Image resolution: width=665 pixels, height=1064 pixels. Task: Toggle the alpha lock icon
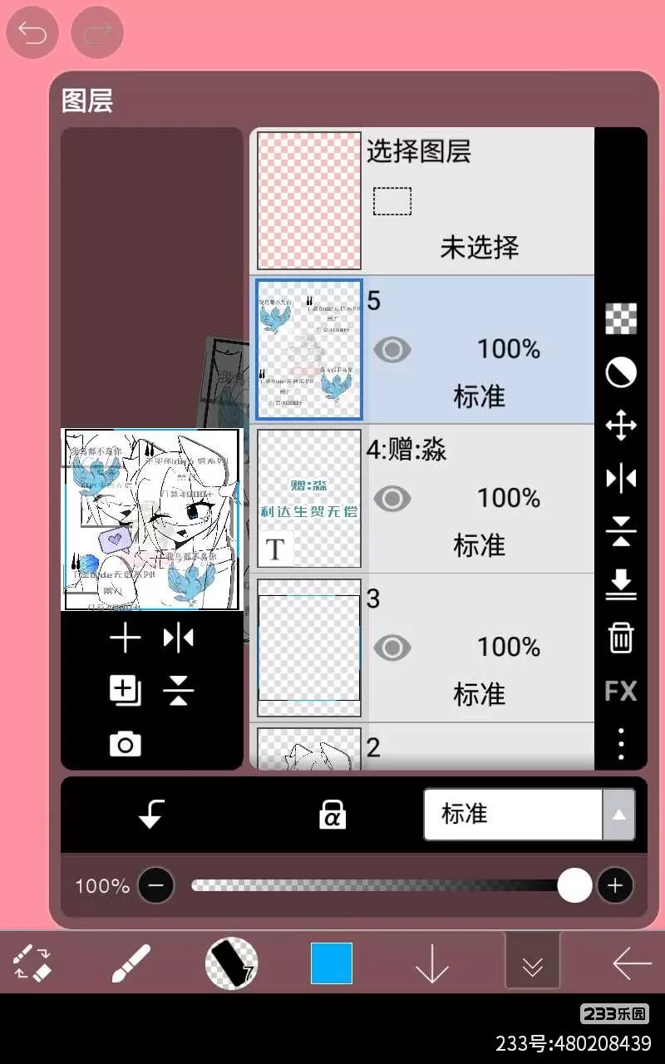tap(332, 815)
